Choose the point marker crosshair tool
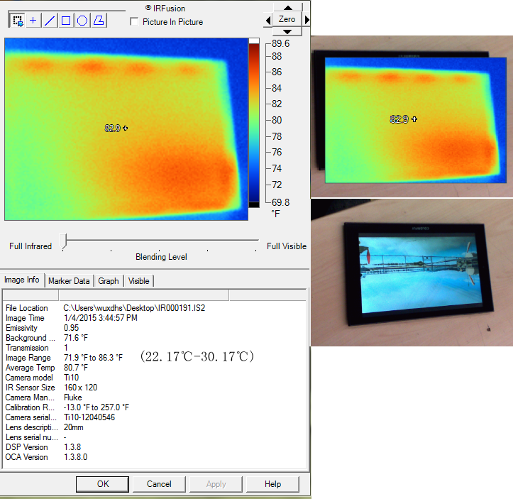Image resolution: width=513 pixels, height=499 pixels. pyautogui.click(x=33, y=21)
